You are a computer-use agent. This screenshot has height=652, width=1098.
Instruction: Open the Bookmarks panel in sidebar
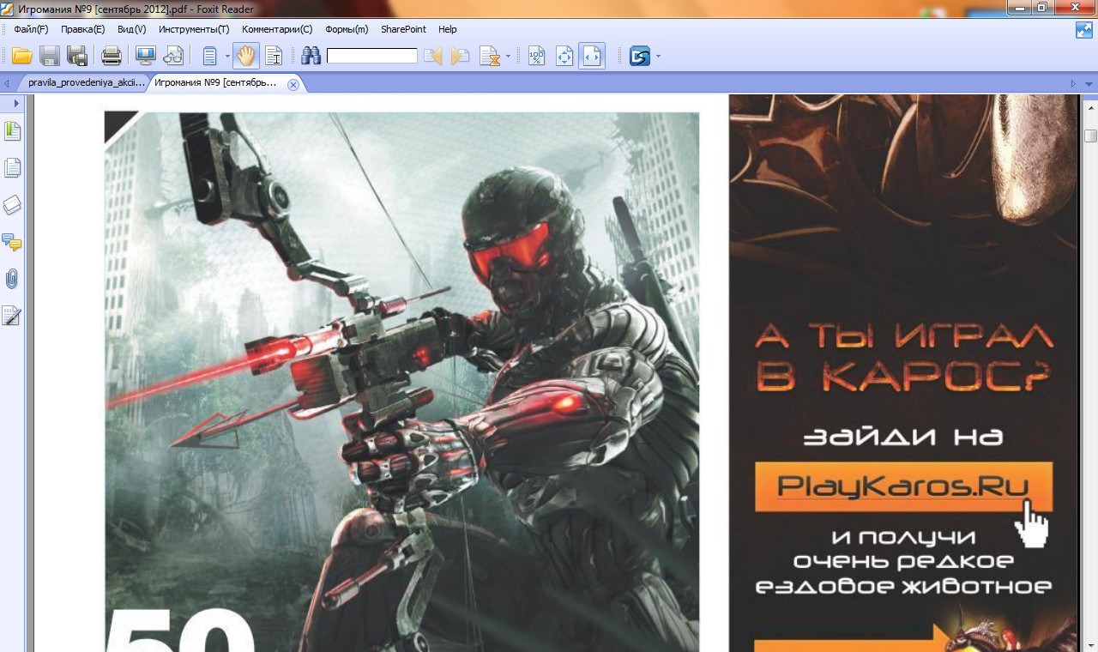12,131
